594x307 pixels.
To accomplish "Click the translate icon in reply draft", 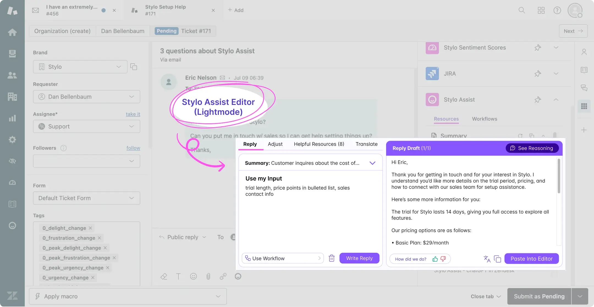I will (487, 259).
